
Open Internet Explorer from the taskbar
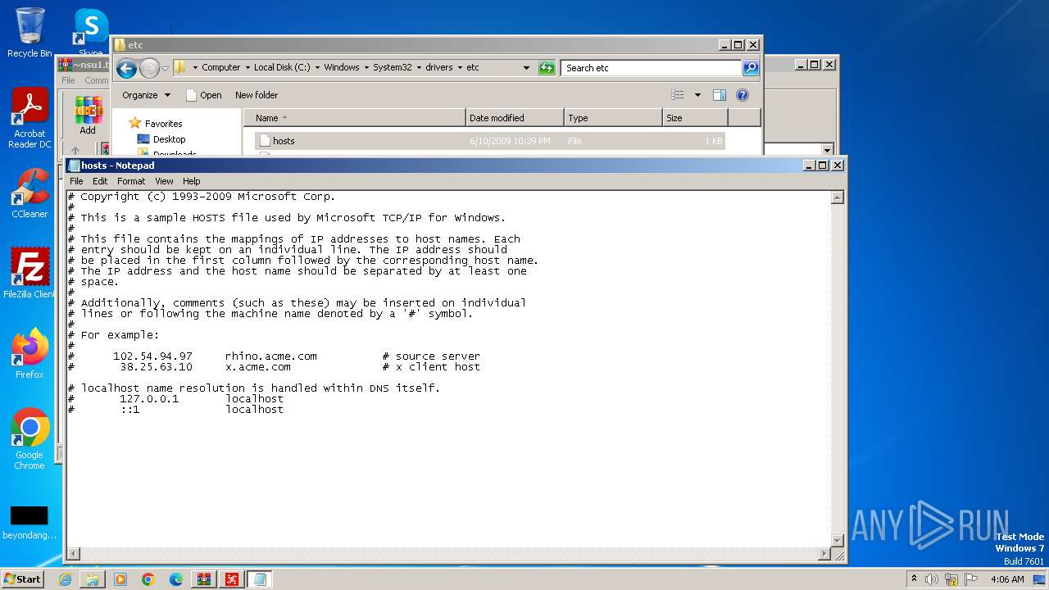[65, 579]
